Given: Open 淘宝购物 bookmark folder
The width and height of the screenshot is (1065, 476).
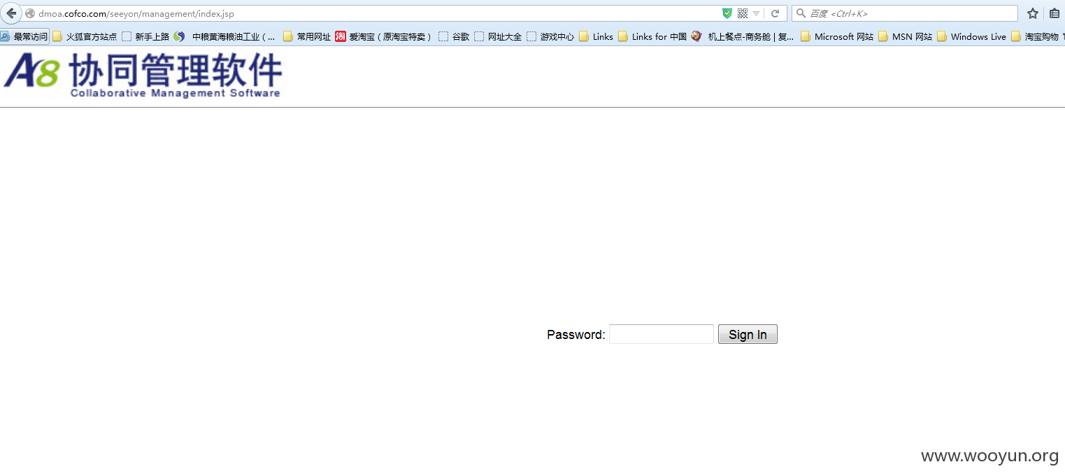Looking at the screenshot, I should pyautogui.click(x=1035, y=36).
